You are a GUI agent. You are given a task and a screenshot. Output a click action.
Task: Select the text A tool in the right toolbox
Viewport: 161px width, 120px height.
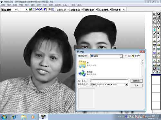tap(158, 26)
